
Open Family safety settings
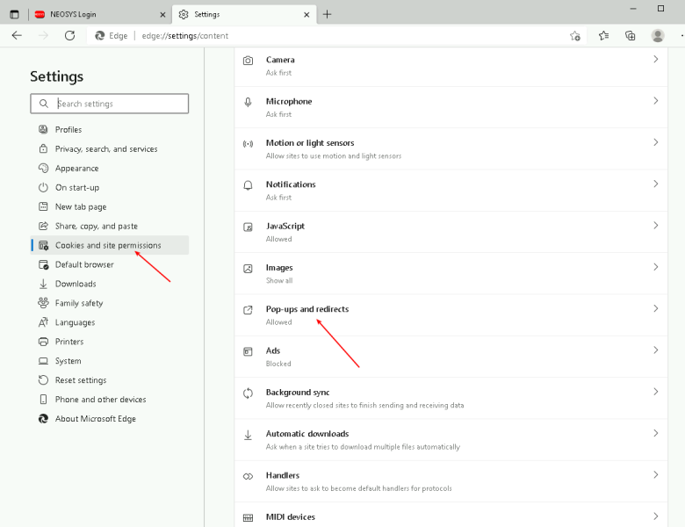point(110,303)
